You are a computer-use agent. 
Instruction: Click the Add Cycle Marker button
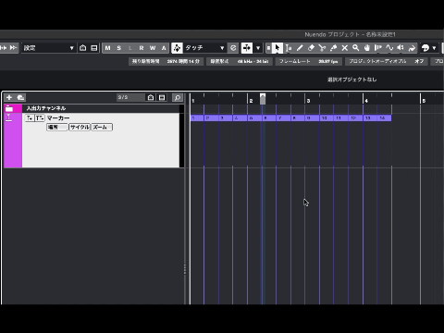[40, 118]
